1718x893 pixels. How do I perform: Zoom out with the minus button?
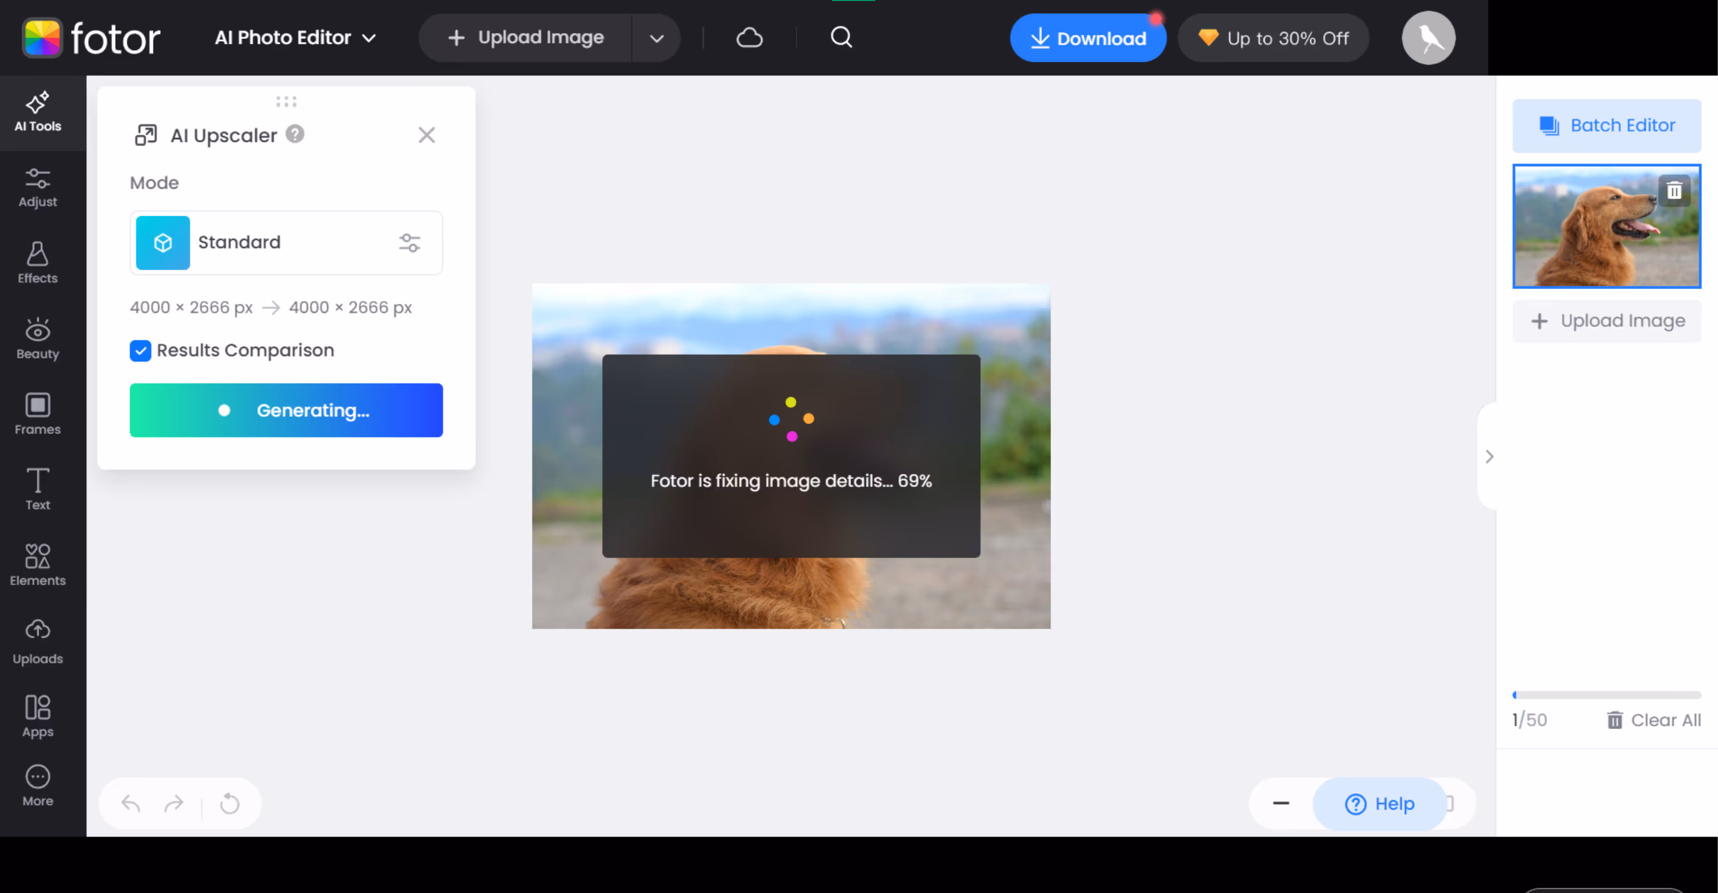click(x=1281, y=803)
